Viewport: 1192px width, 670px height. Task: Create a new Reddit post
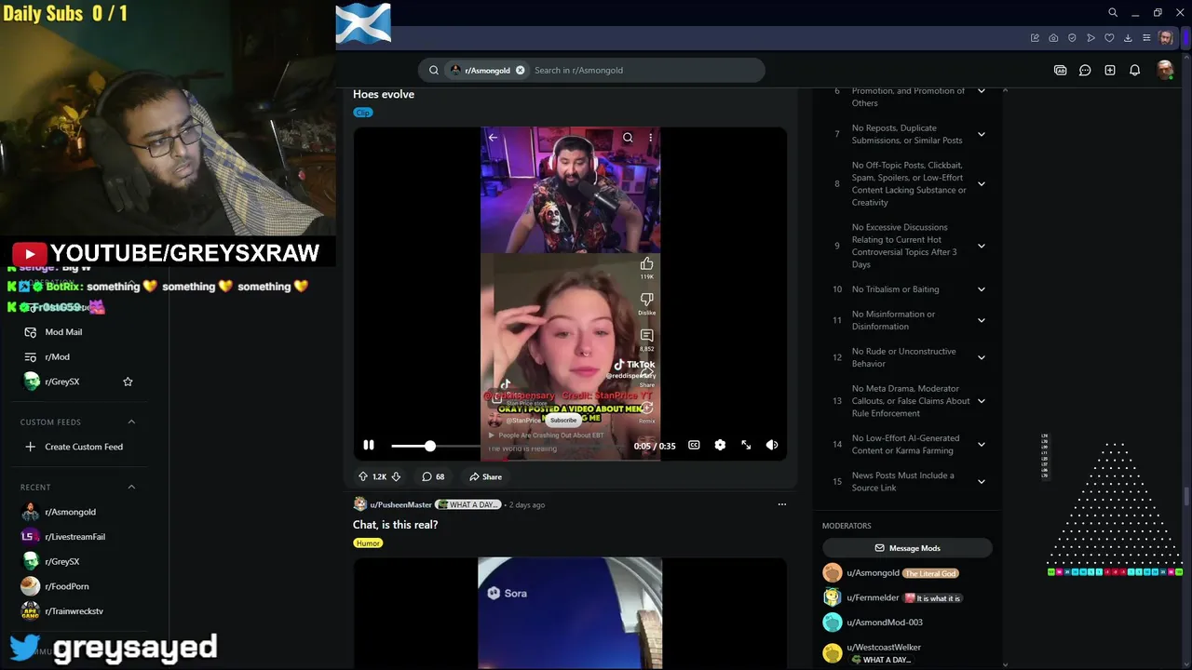click(1110, 70)
